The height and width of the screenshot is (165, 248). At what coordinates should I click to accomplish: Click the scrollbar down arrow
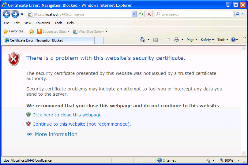click(x=244, y=153)
